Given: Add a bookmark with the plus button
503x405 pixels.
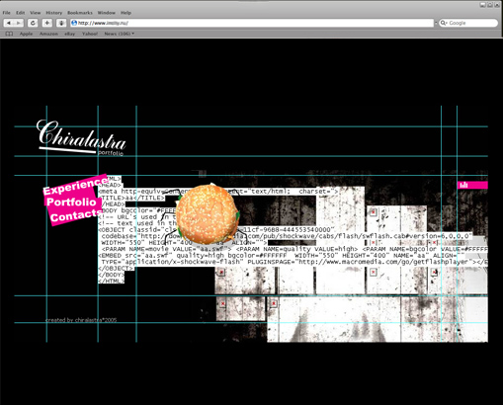Looking at the screenshot, I should [x=47, y=23].
